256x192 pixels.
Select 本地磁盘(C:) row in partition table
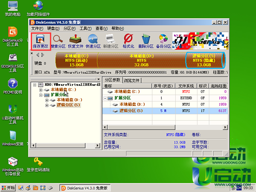point(165,92)
